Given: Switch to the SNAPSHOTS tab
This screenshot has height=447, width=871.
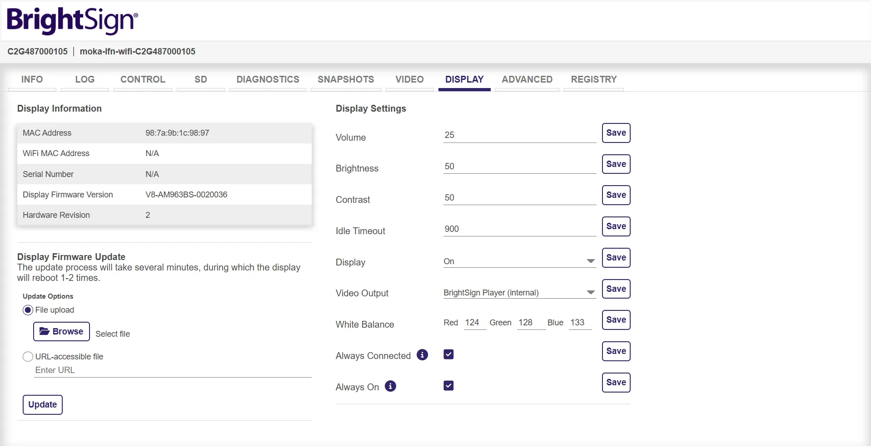Looking at the screenshot, I should (346, 79).
